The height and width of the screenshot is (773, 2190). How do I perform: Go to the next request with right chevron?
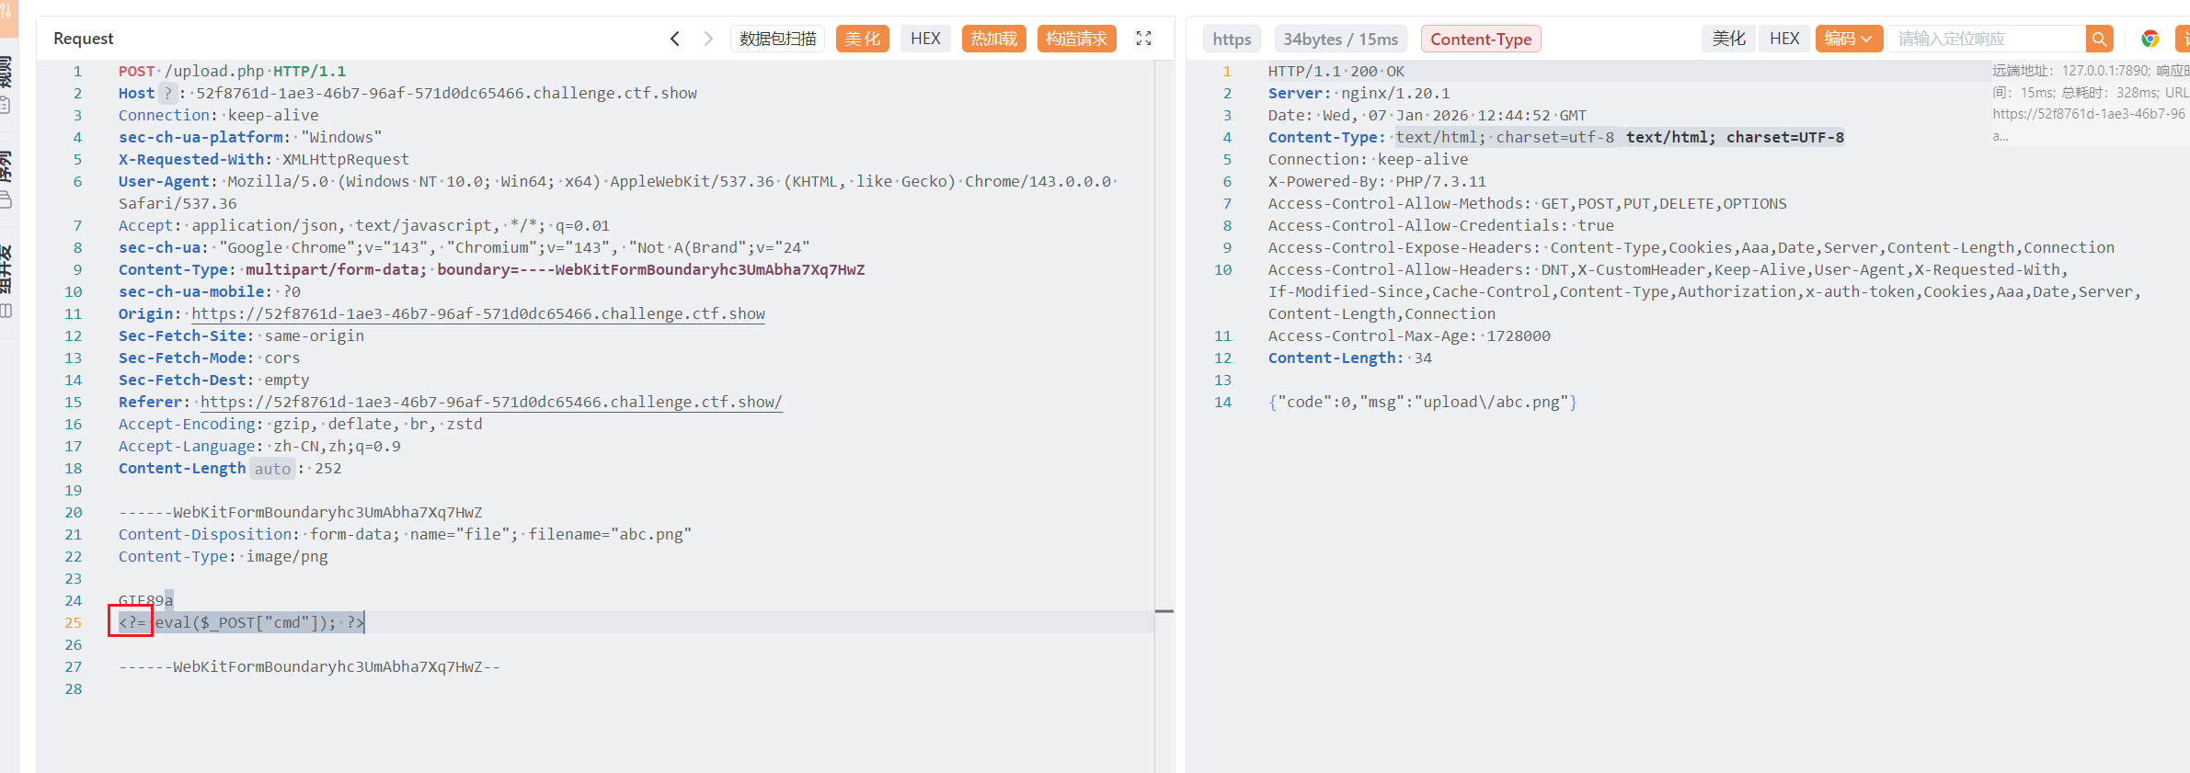(x=708, y=39)
